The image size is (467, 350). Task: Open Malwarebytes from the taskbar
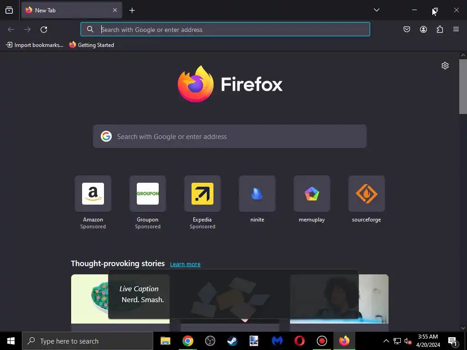tap(277, 341)
